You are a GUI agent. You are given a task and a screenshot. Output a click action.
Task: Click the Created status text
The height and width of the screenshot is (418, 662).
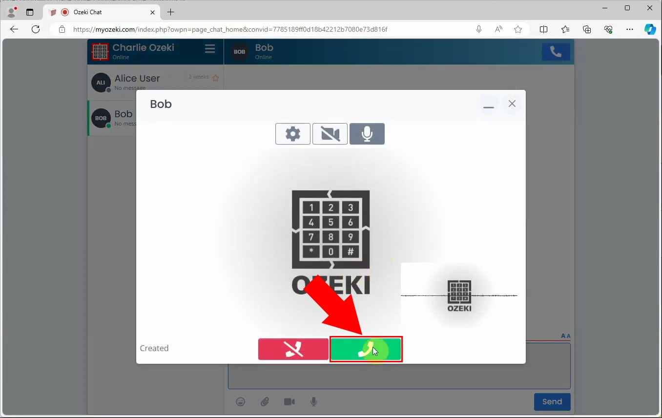tap(154, 348)
